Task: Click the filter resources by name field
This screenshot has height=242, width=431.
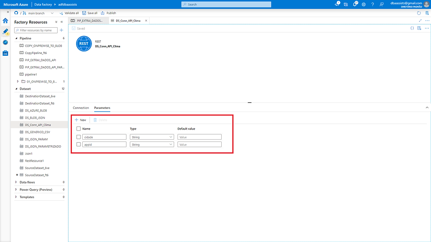Action: click(x=36, y=30)
